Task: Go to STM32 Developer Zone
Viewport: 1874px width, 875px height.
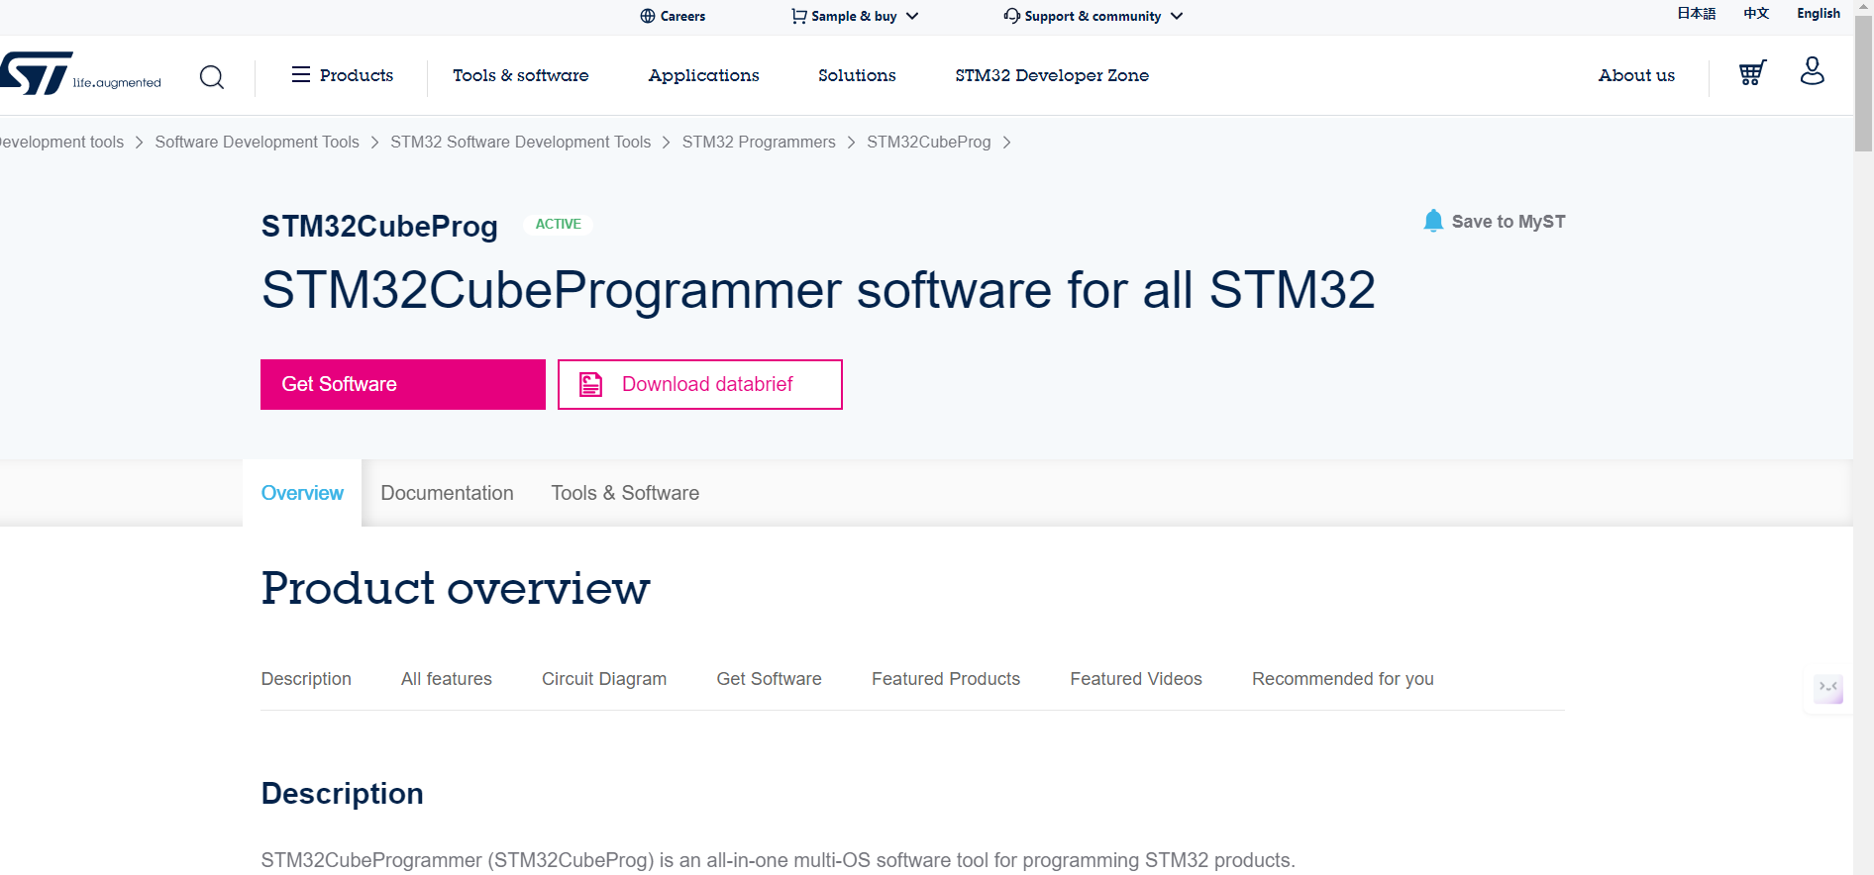Action: pos(1052,75)
